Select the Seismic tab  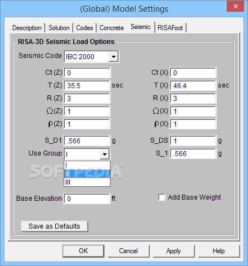point(141,27)
